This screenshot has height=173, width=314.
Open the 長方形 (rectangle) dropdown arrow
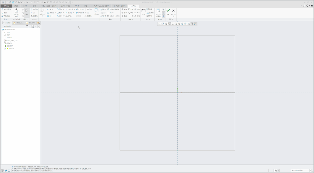[55, 13]
